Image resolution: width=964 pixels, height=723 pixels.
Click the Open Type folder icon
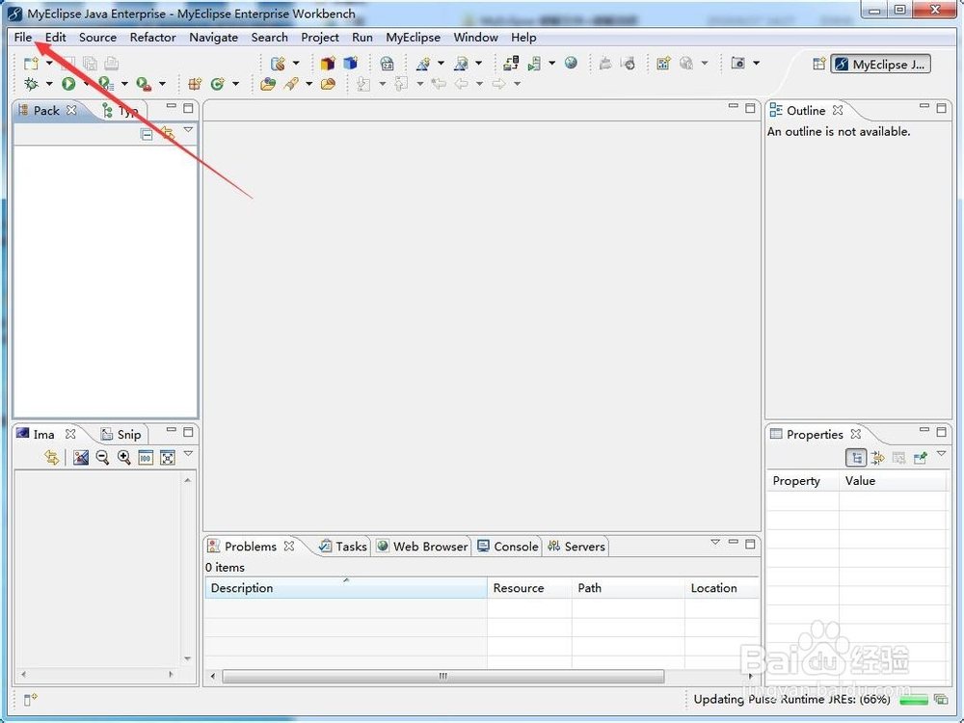(x=267, y=84)
